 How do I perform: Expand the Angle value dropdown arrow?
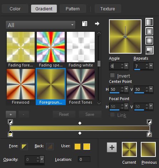click(x=126, y=66)
